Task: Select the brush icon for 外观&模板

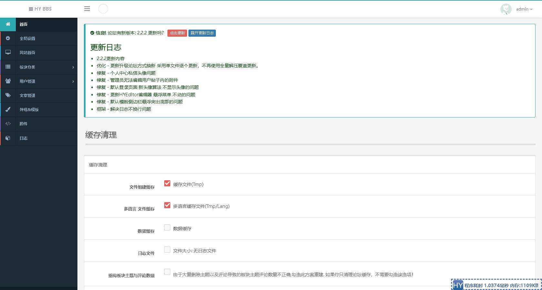Action: coord(8,109)
